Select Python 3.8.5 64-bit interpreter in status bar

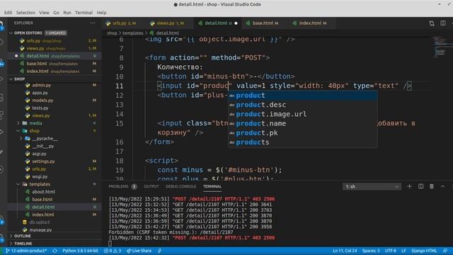80,251
